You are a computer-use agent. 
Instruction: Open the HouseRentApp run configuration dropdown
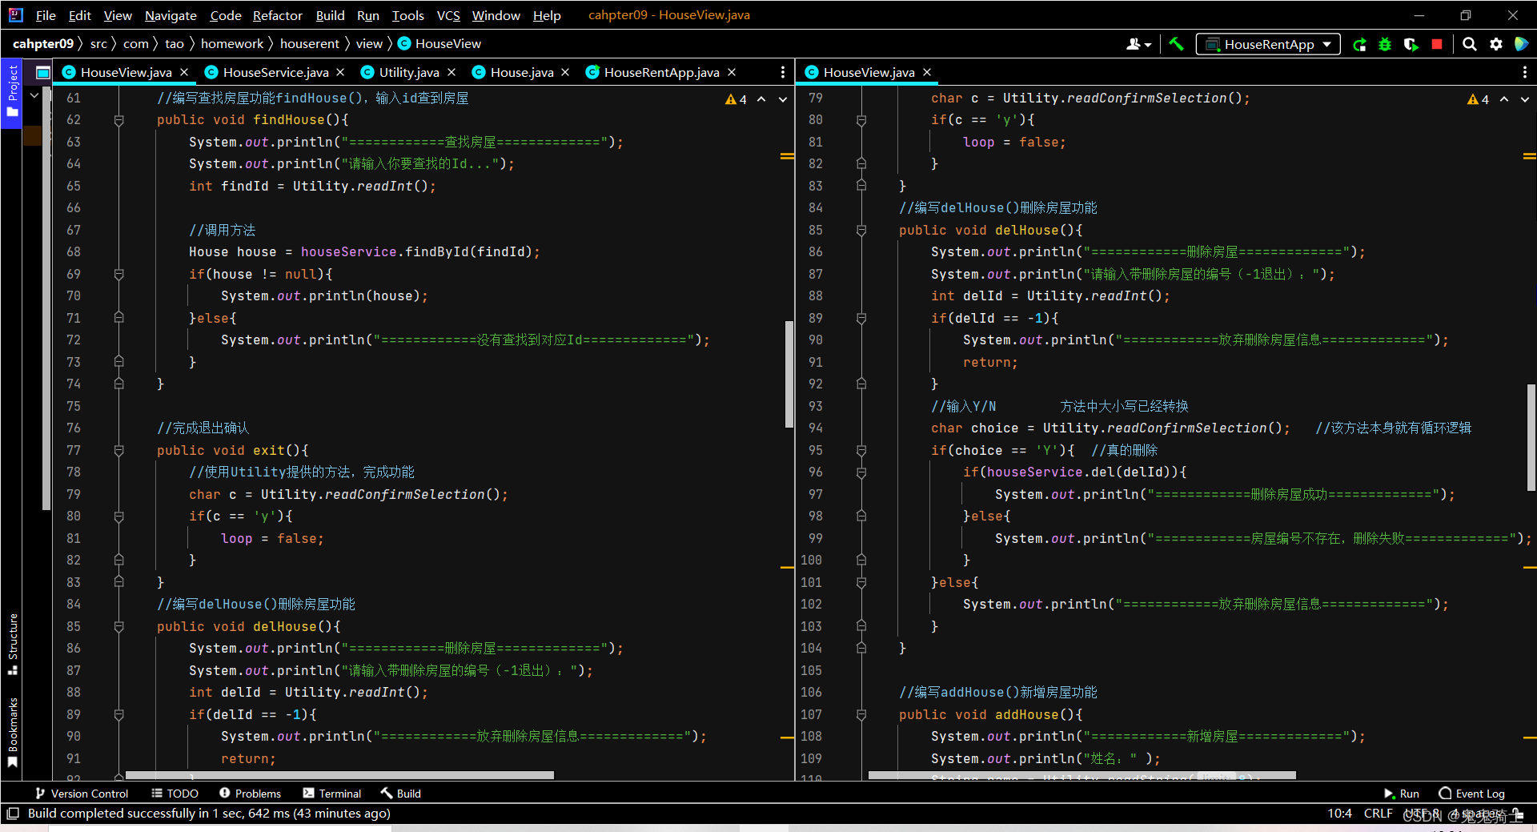click(x=1268, y=45)
